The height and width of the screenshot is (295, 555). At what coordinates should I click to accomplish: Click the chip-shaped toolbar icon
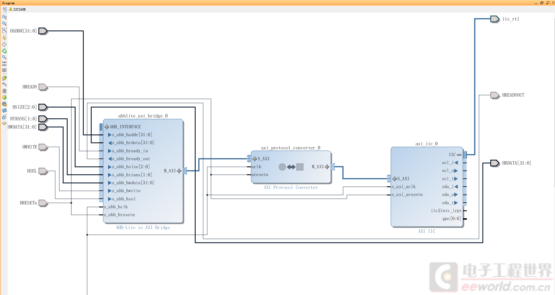(x=4, y=91)
